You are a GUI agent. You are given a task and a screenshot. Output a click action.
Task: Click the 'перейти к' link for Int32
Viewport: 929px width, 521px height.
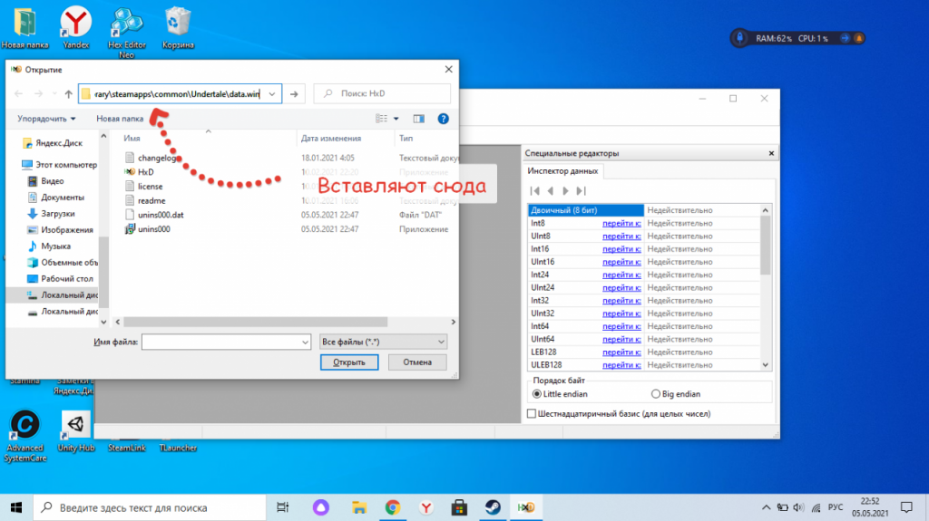pyautogui.click(x=621, y=300)
